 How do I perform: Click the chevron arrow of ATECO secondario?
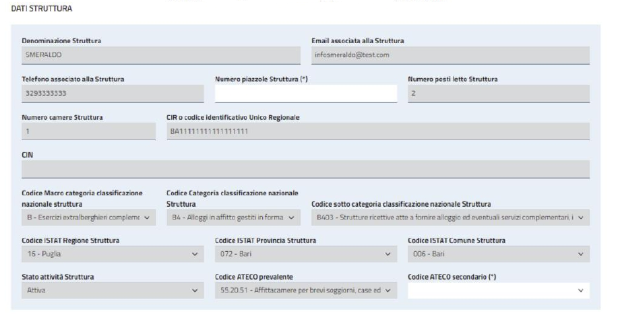click(x=580, y=290)
